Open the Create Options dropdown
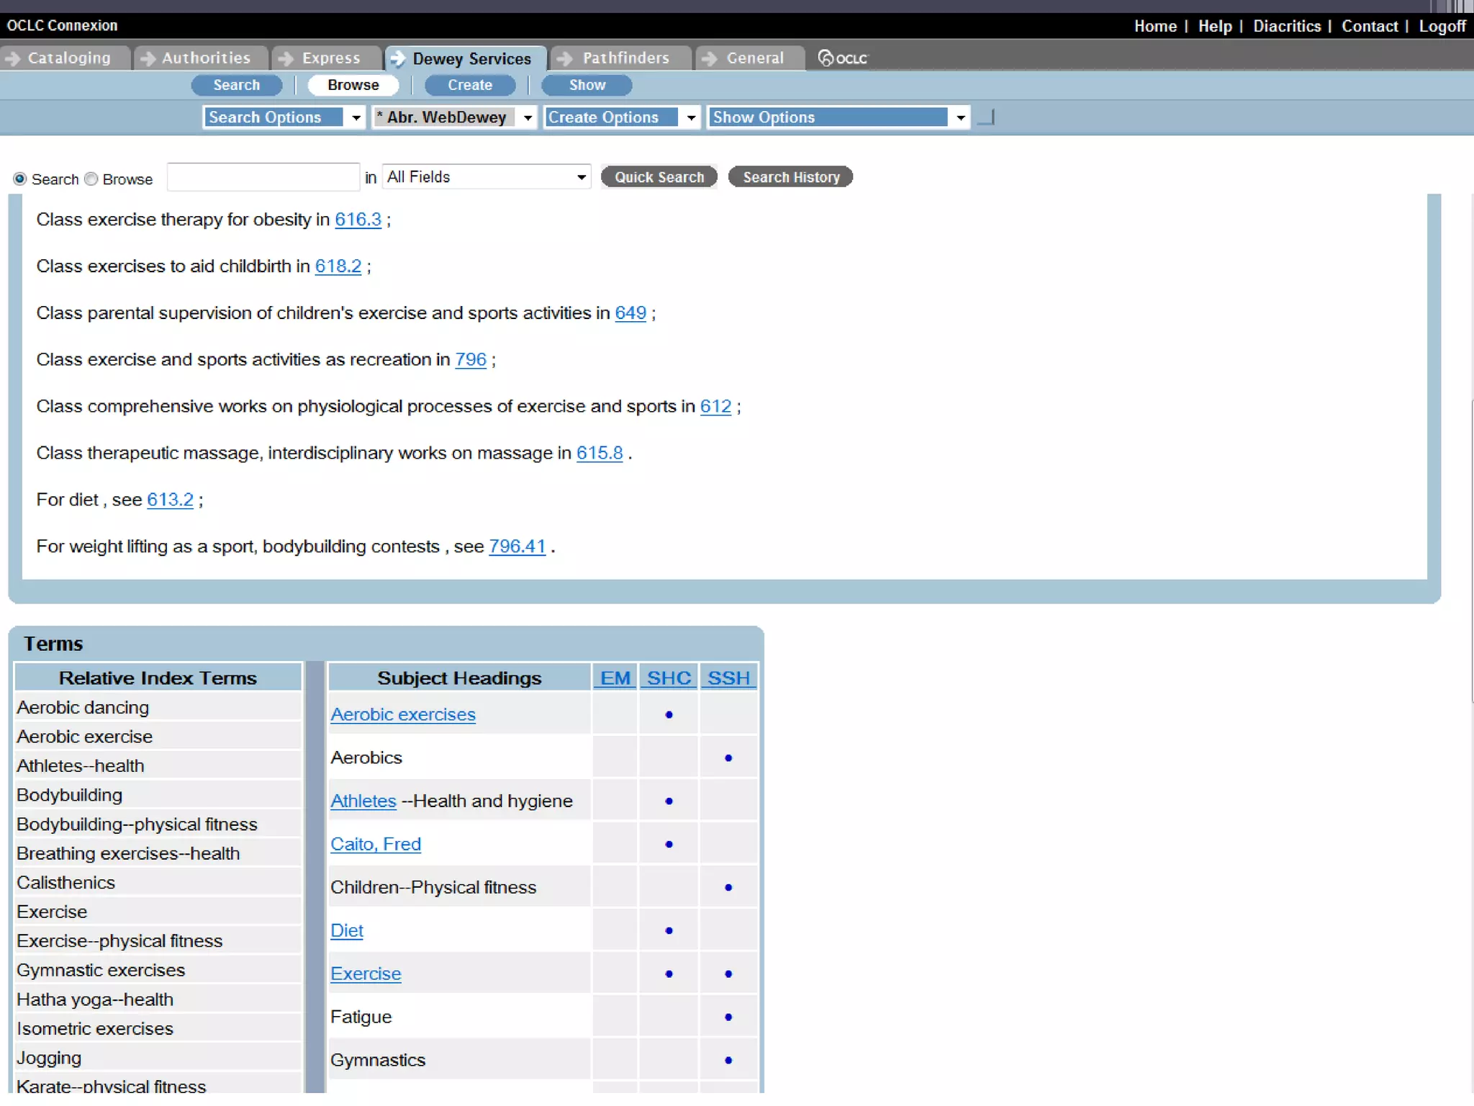This screenshot has height=1106, width=1474. tap(690, 117)
